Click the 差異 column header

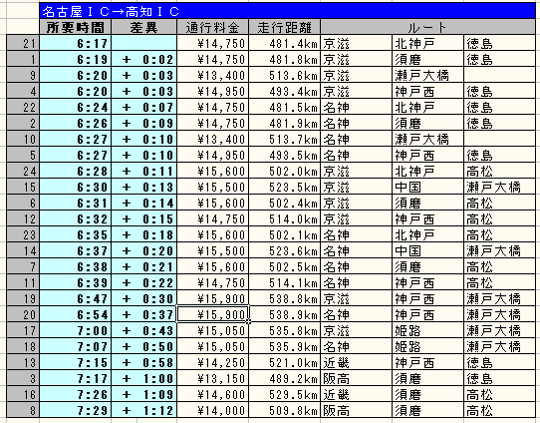tap(143, 27)
